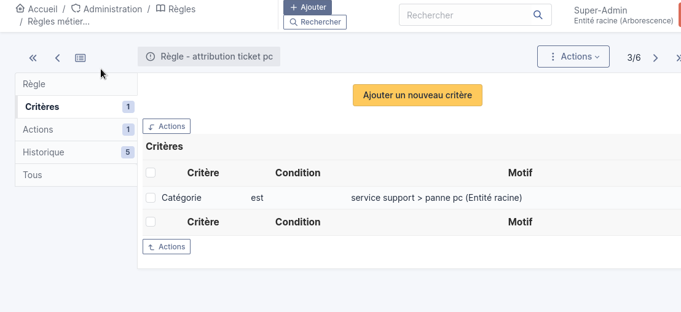Switch to the Historique tab
Viewport: 681px width, 312px height.
[x=44, y=152]
